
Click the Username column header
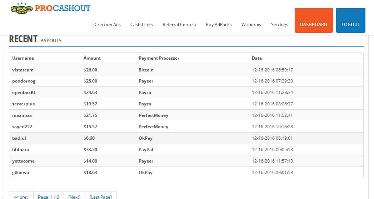(x=23, y=58)
